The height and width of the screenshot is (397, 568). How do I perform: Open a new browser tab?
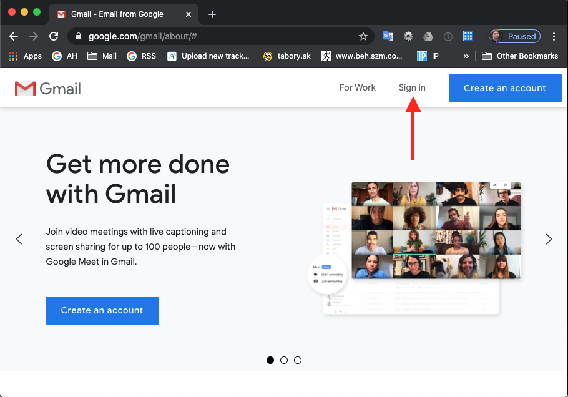tap(212, 14)
